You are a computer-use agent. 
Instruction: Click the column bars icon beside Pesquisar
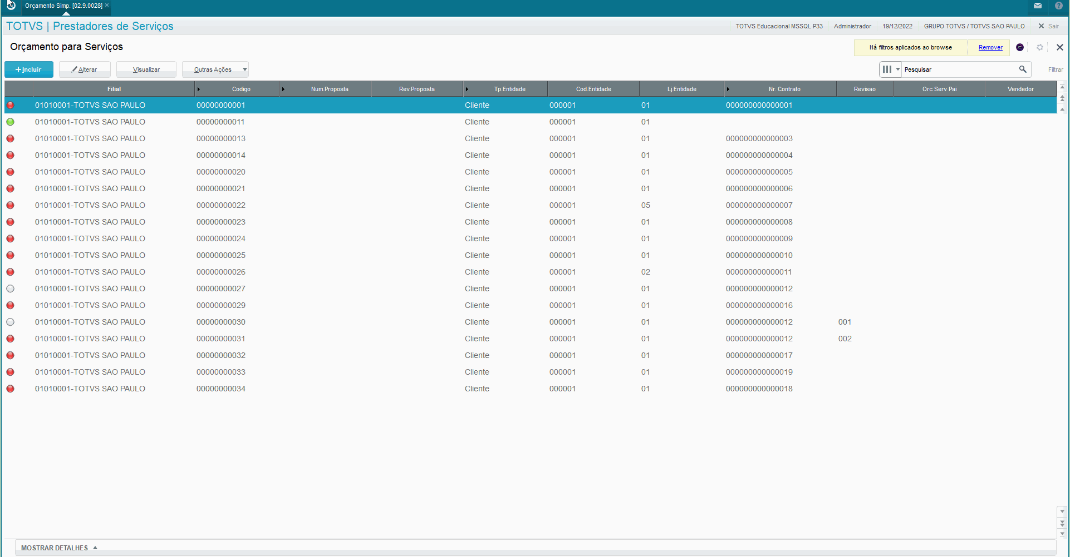[x=887, y=69]
